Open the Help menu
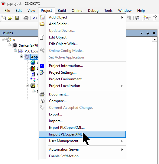This screenshot has width=159, height=164. pyautogui.click(x=141, y=11)
